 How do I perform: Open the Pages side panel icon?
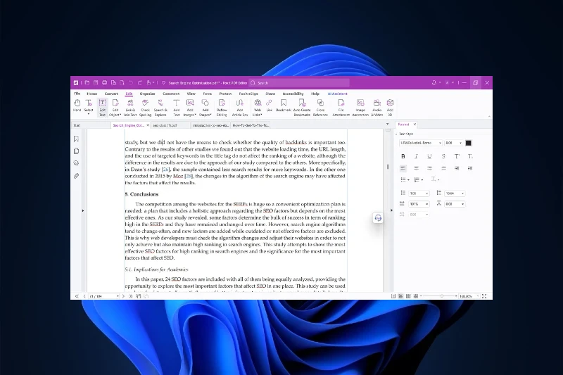pyautogui.click(x=76, y=151)
